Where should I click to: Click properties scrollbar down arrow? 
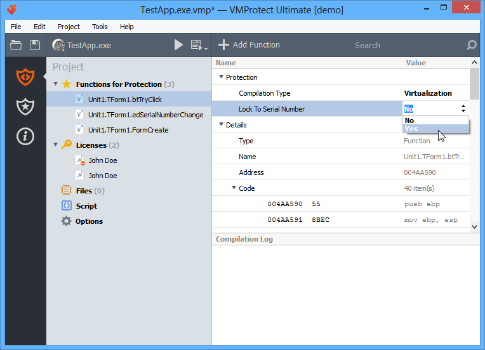click(474, 228)
